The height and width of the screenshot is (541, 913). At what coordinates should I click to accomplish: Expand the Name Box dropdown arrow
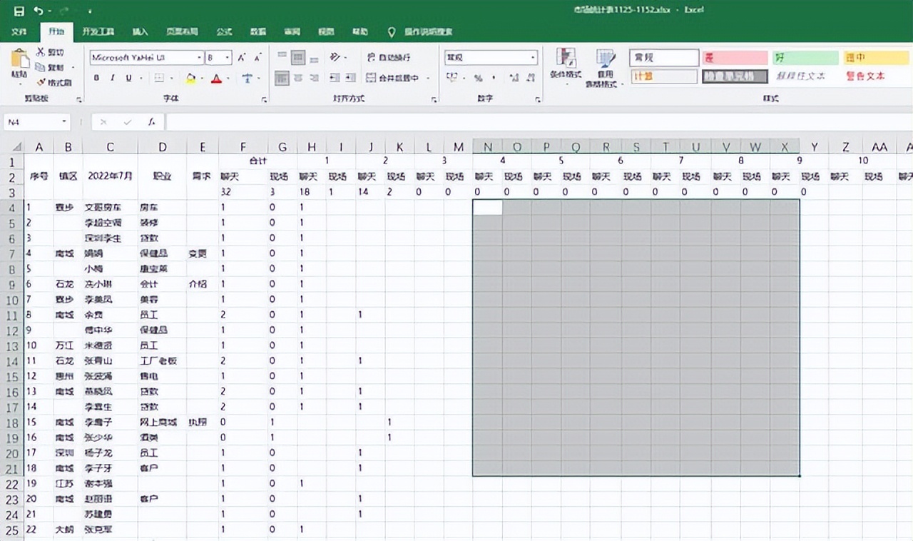pyautogui.click(x=64, y=122)
